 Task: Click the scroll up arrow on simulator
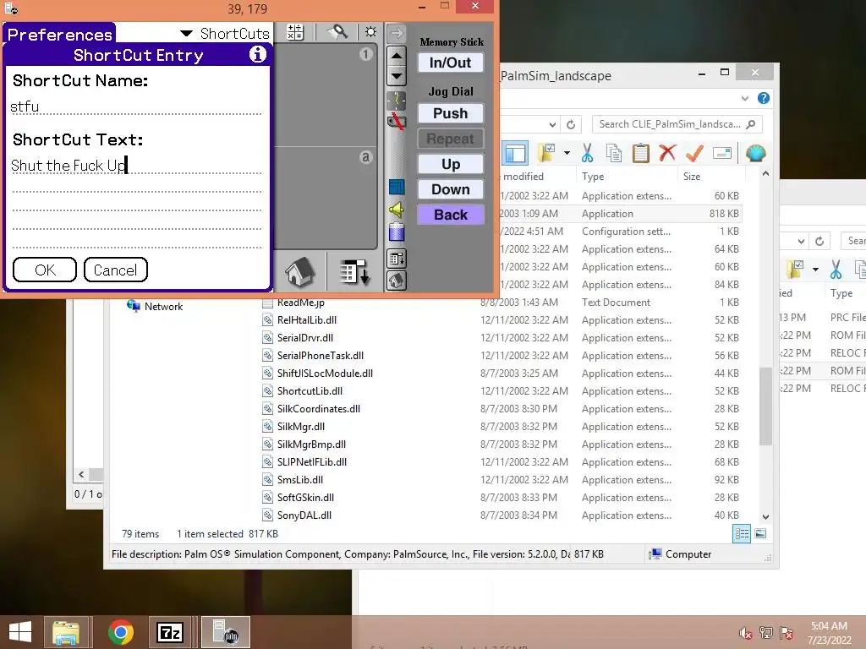click(x=397, y=56)
